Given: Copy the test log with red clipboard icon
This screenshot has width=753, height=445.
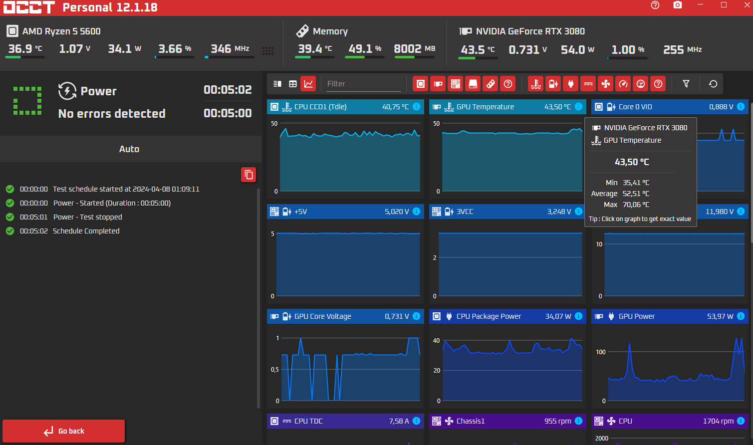Looking at the screenshot, I should tap(249, 175).
